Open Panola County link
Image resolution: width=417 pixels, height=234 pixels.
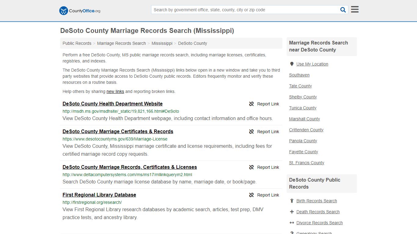click(303, 141)
